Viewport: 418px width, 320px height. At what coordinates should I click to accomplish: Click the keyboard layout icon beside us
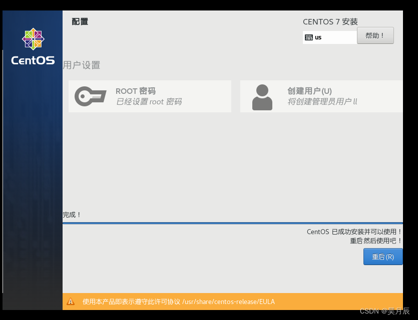[309, 37]
